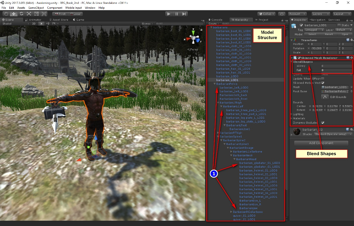Image resolution: width=354 pixels, height=226 pixels.
Task: Expand the BarbarianRThigh node
Action: tap(218, 133)
